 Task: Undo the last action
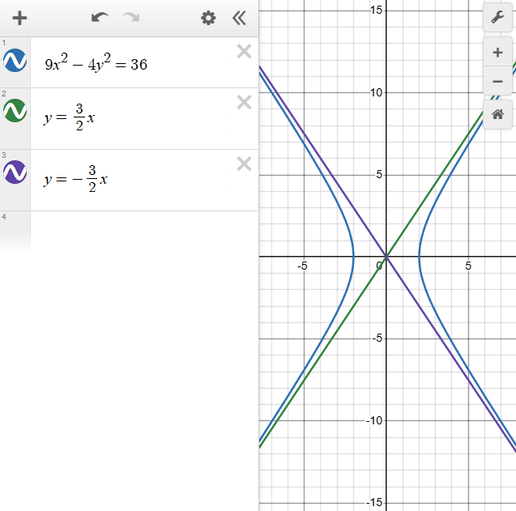pos(100,18)
